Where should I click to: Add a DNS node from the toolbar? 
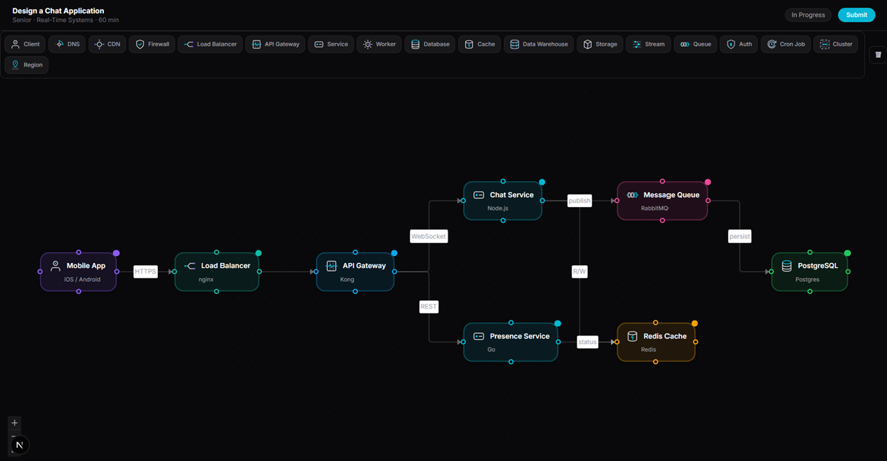(x=67, y=44)
